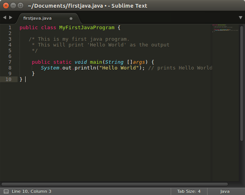This screenshot has height=195, width=245.
Task: Click line number 7 in gutter
Action: click(x=10, y=62)
